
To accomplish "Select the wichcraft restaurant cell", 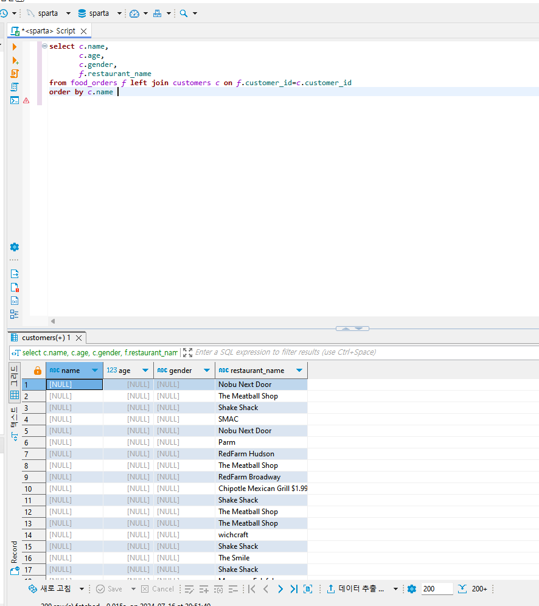I will (261, 535).
